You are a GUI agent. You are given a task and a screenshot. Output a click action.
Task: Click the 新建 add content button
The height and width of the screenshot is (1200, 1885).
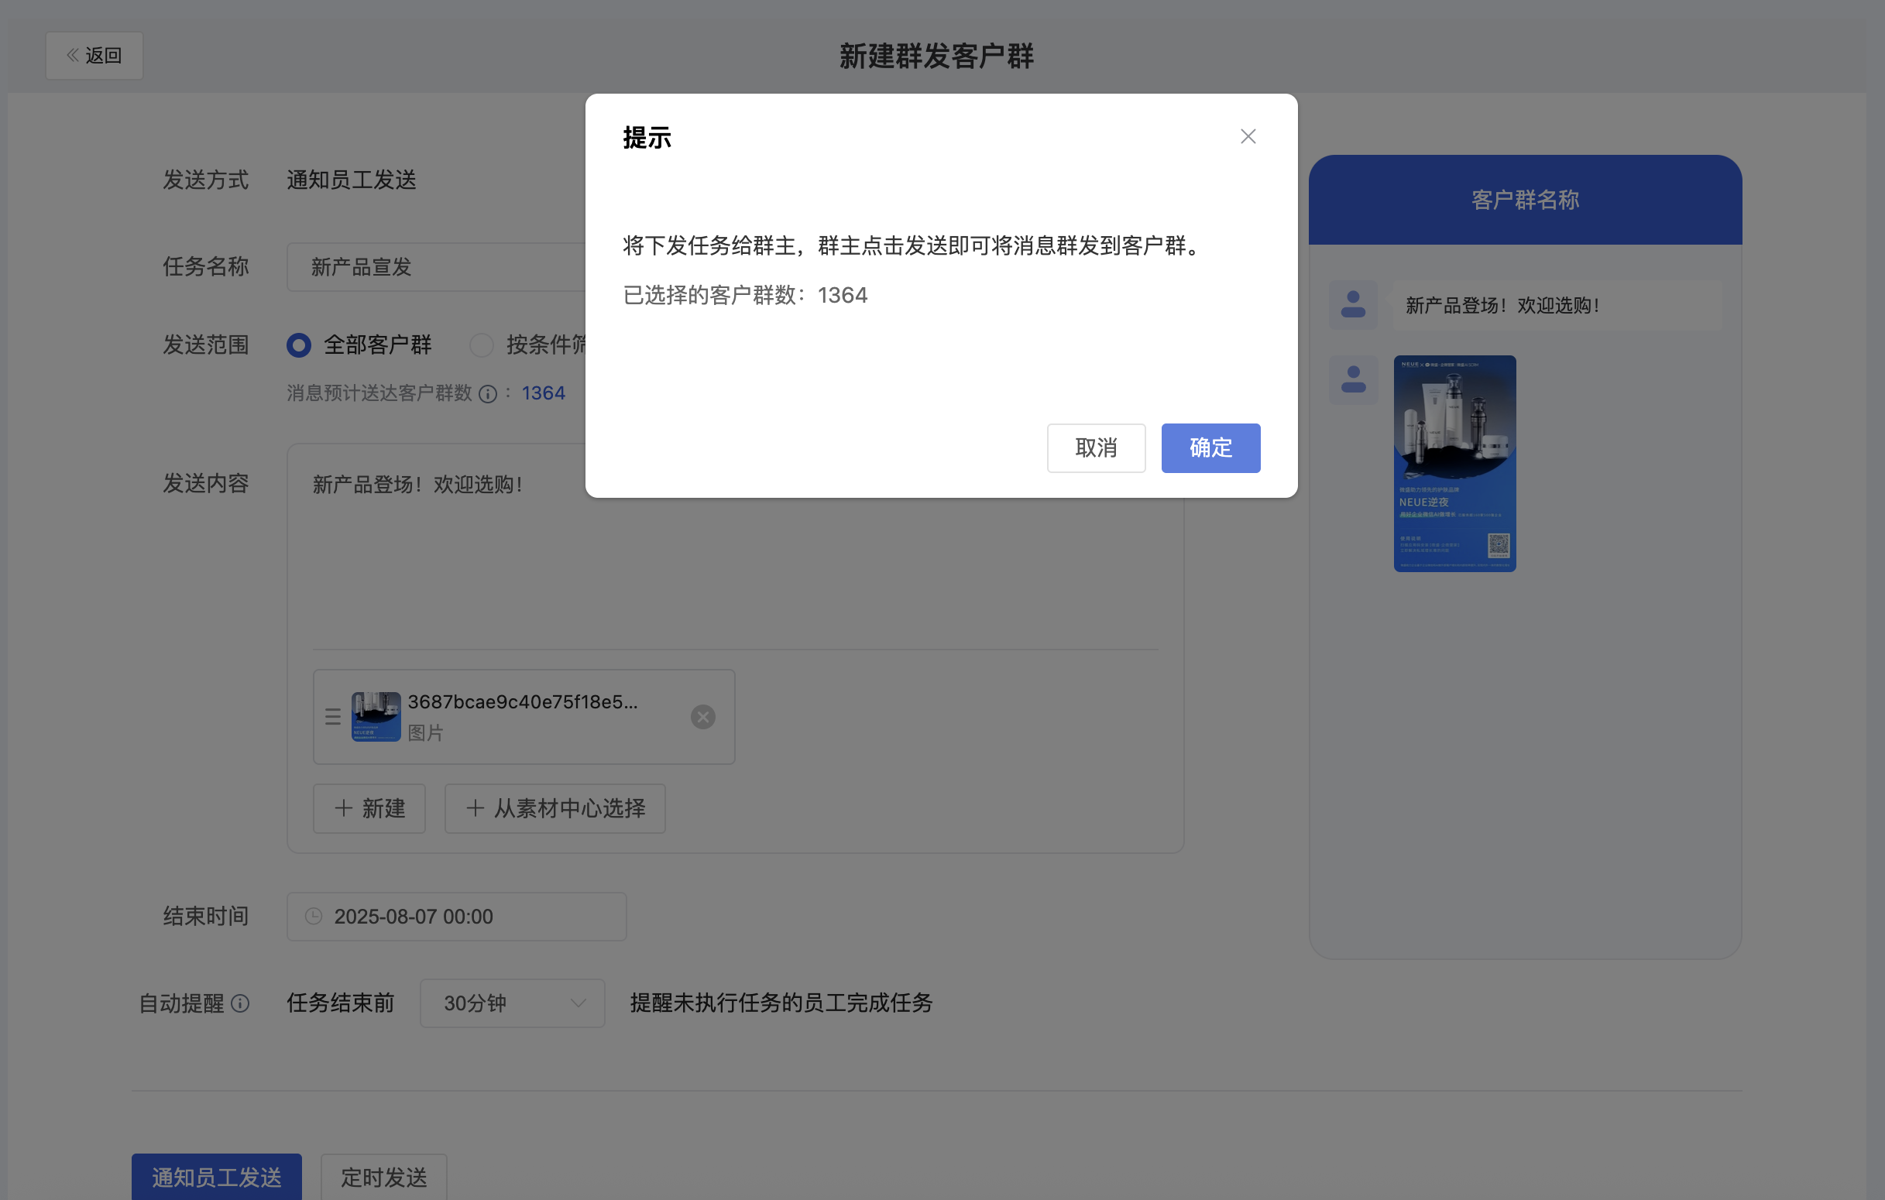369,808
